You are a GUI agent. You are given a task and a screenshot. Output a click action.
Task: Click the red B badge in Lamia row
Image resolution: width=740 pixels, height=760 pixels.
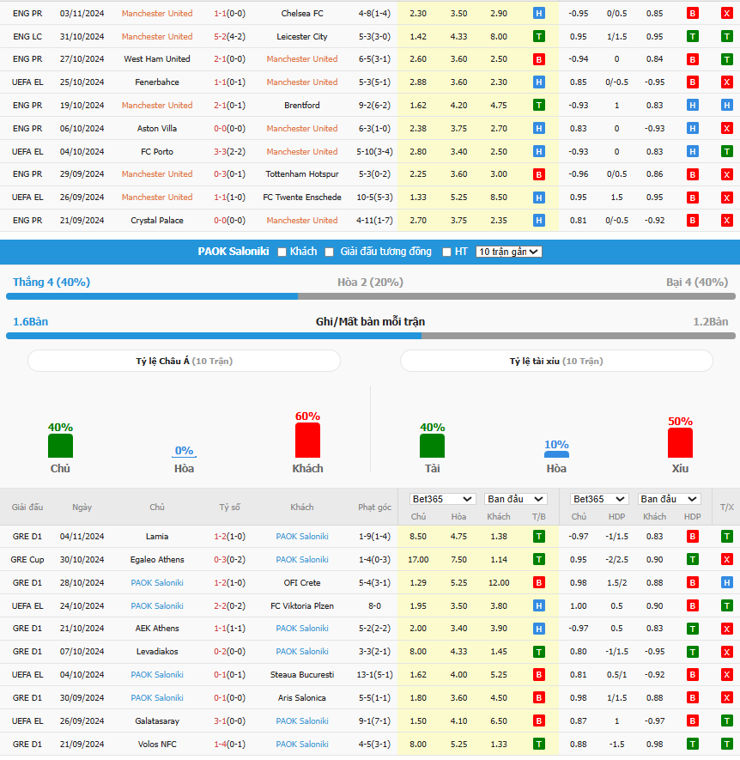(x=693, y=537)
